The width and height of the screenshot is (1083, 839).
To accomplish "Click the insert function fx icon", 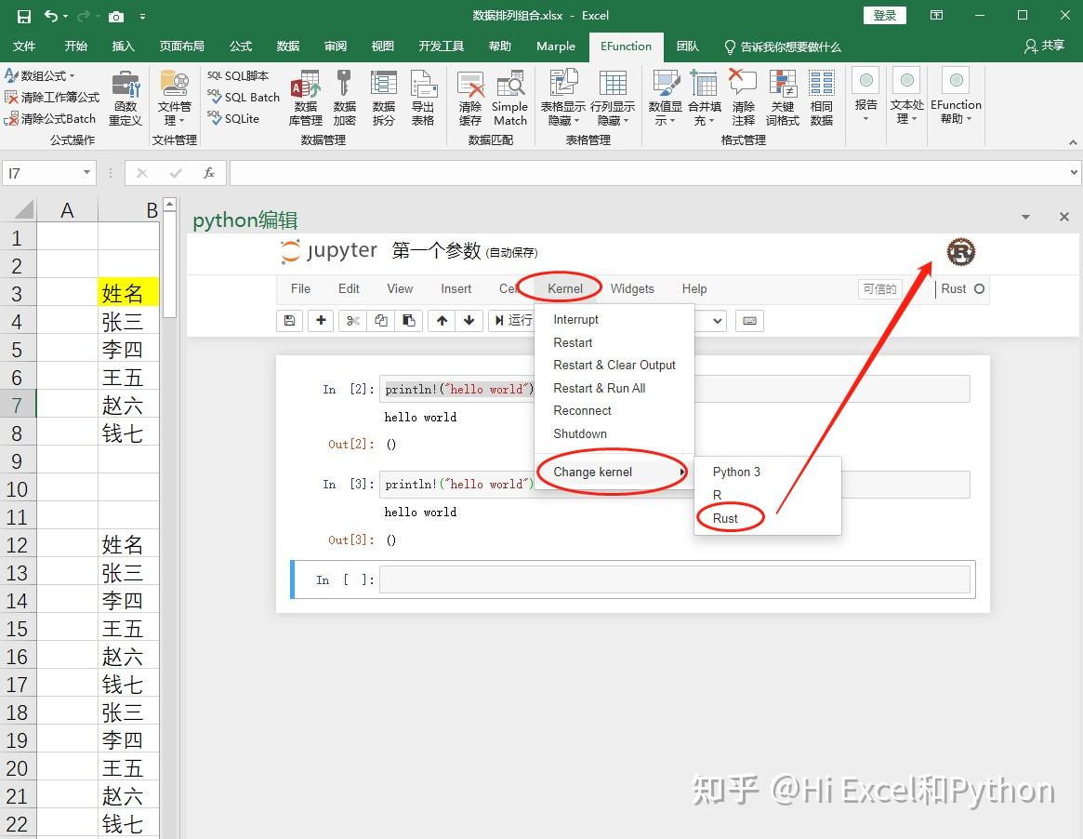I will [208, 173].
